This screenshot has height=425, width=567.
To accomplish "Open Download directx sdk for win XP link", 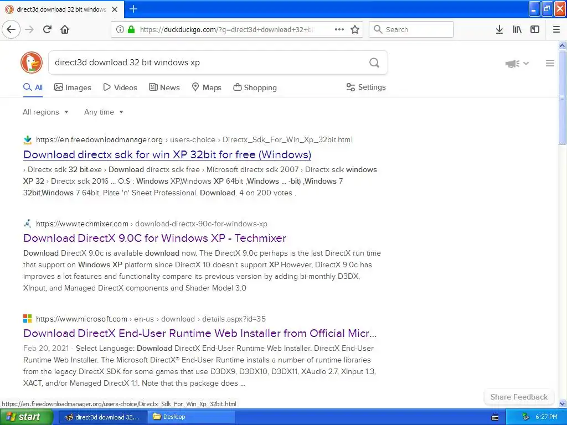I will point(167,155).
